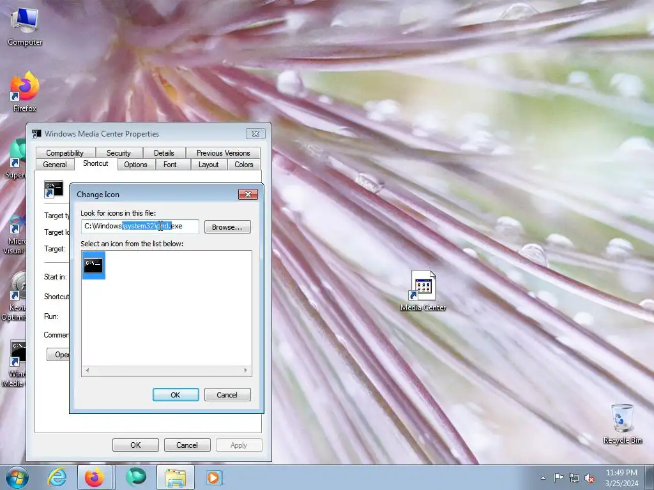This screenshot has width=654, height=490.
Task: Open the Windows Start menu
Action: point(17,477)
